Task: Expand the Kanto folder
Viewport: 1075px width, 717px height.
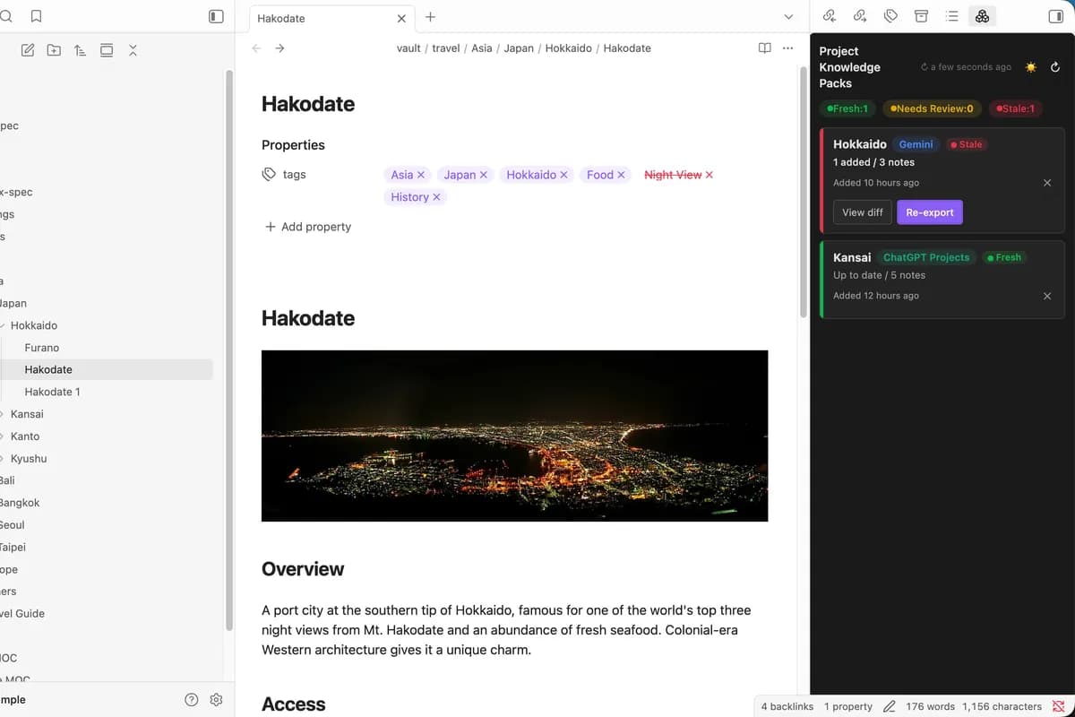Action: point(3,436)
